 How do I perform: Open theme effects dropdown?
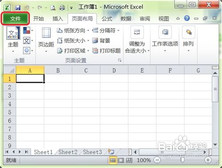click(x=28, y=51)
